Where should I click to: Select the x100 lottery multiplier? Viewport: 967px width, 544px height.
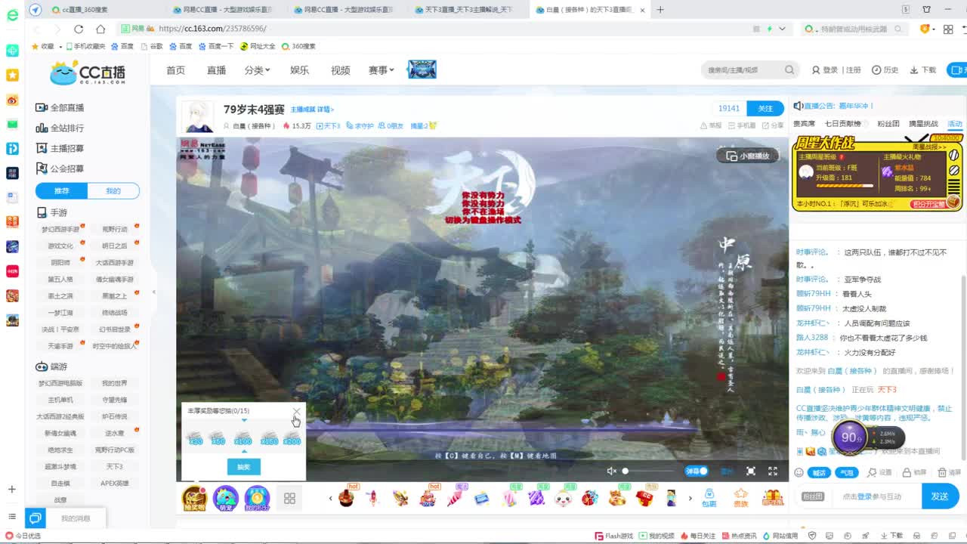coord(243,439)
